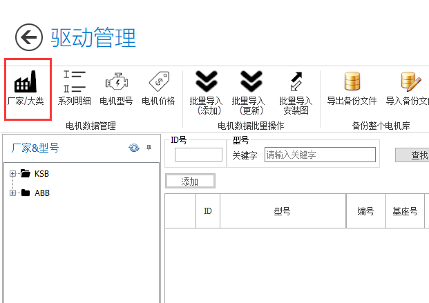Click the 驱动管理 page title
Viewport: 429px width, 303px height.
tap(93, 38)
